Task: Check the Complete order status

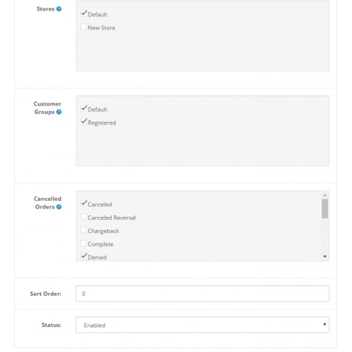Action: coord(83,243)
